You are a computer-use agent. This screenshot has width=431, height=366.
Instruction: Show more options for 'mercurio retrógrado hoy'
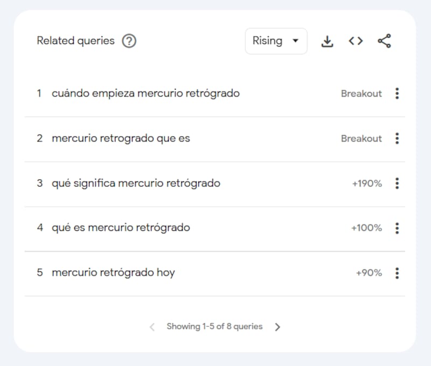tap(397, 273)
